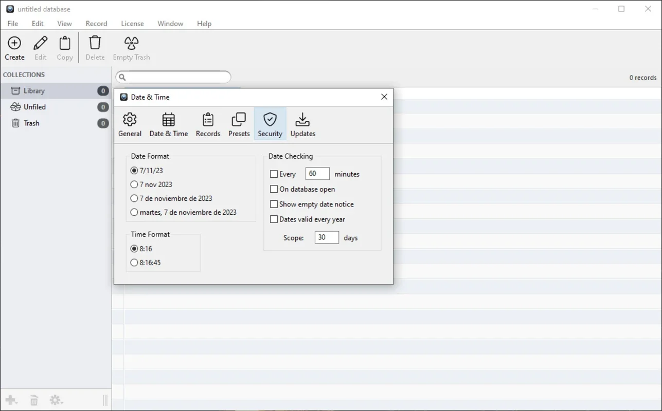This screenshot has width=662, height=411.
Task: Open the View menu
Action: pyautogui.click(x=64, y=24)
